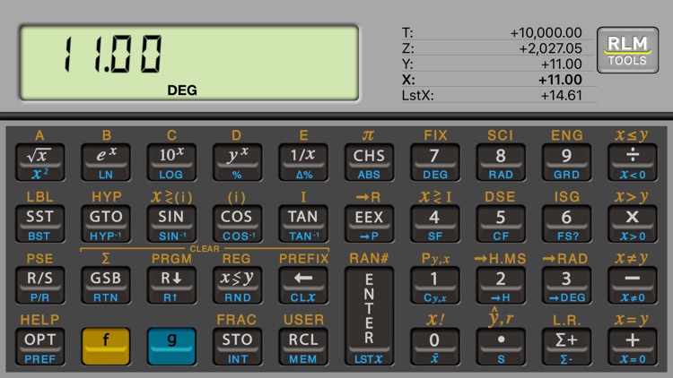Tap the digit 9 key

coord(566,162)
